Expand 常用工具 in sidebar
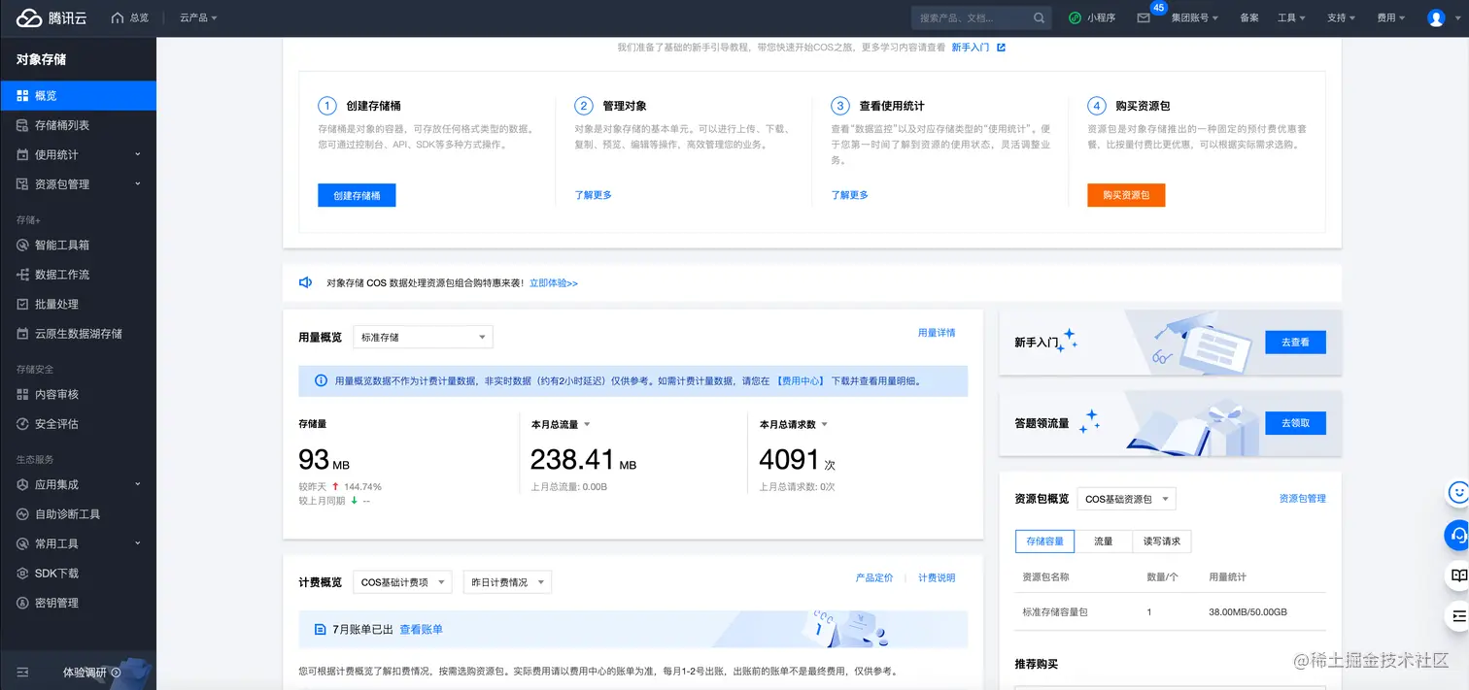 (x=78, y=543)
